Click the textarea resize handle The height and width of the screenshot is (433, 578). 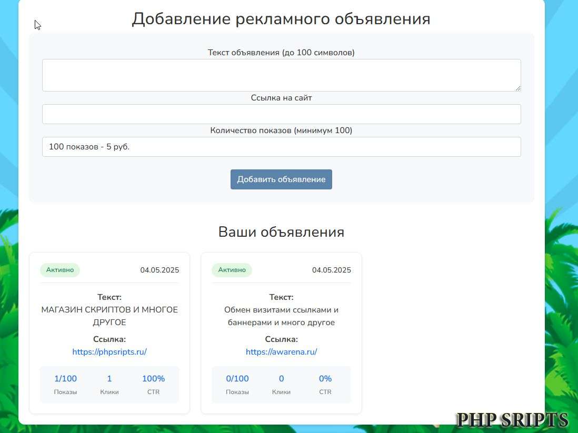click(518, 89)
